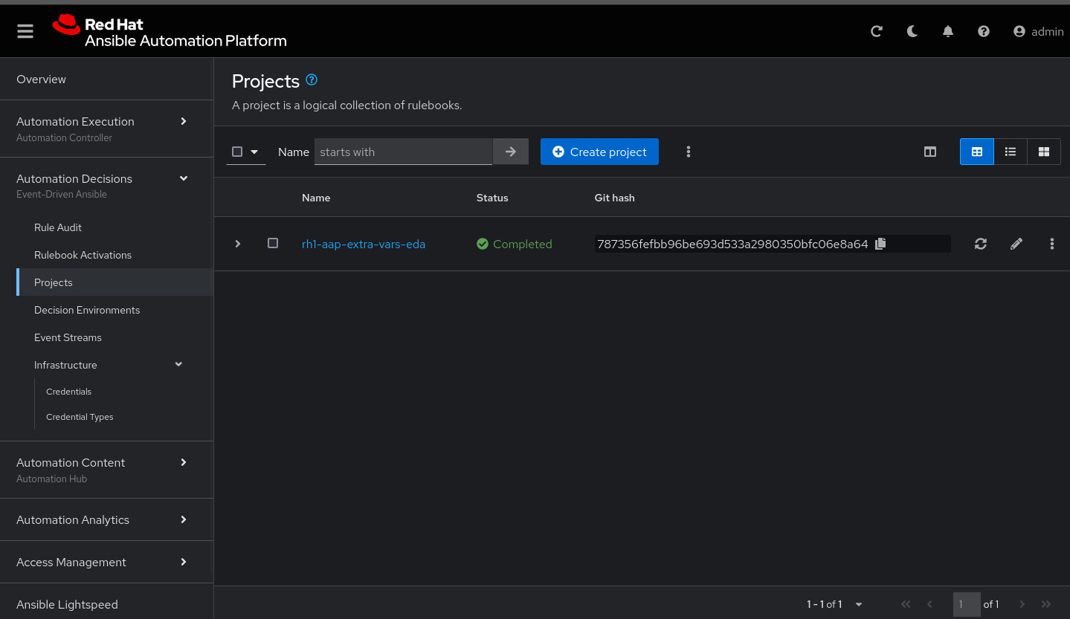The height and width of the screenshot is (619, 1070).
Task: Refresh the page with header refresh icon
Action: pos(877,31)
